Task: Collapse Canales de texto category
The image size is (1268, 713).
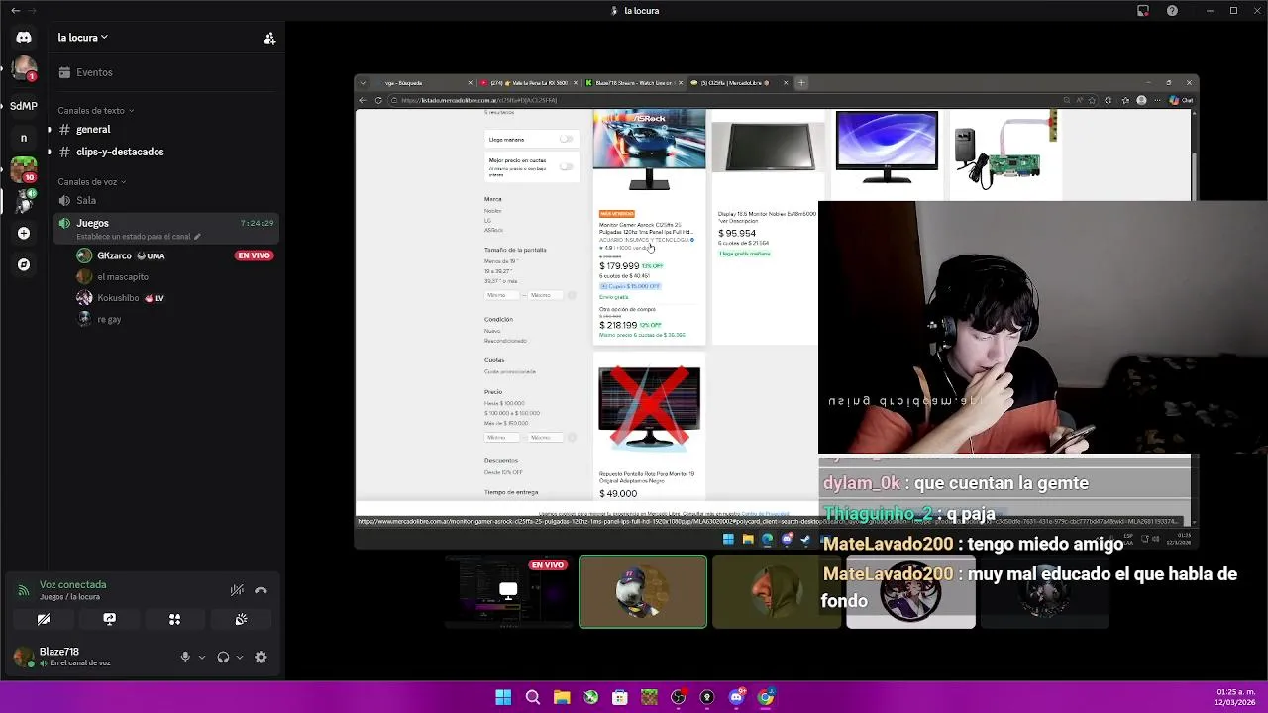Action: pos(95,111)
